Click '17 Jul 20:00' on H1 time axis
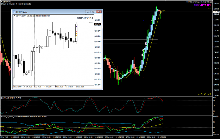The image size is (220, 139). pos(130,137)
